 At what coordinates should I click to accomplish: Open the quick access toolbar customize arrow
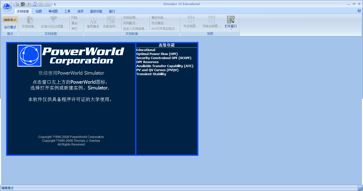[55, 4]
